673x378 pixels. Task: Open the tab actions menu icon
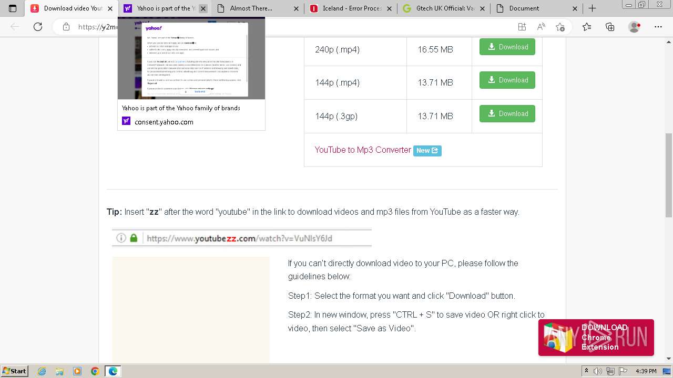tap(13, 8)
